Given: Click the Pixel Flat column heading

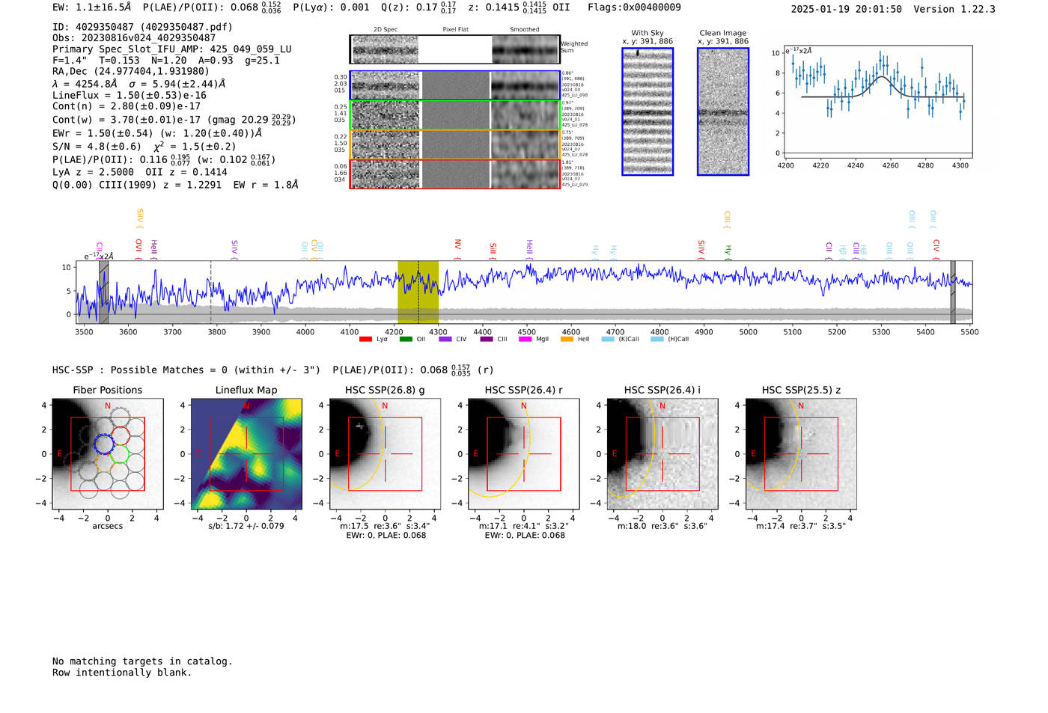Looking at the screenshot, I should [x=455, y=30].
